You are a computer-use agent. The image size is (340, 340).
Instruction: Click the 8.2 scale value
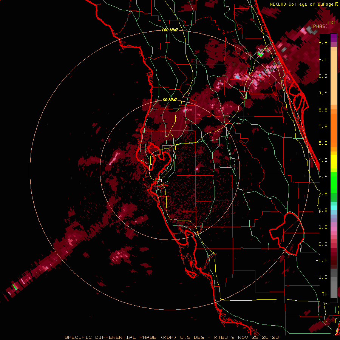tap(323, 76)
